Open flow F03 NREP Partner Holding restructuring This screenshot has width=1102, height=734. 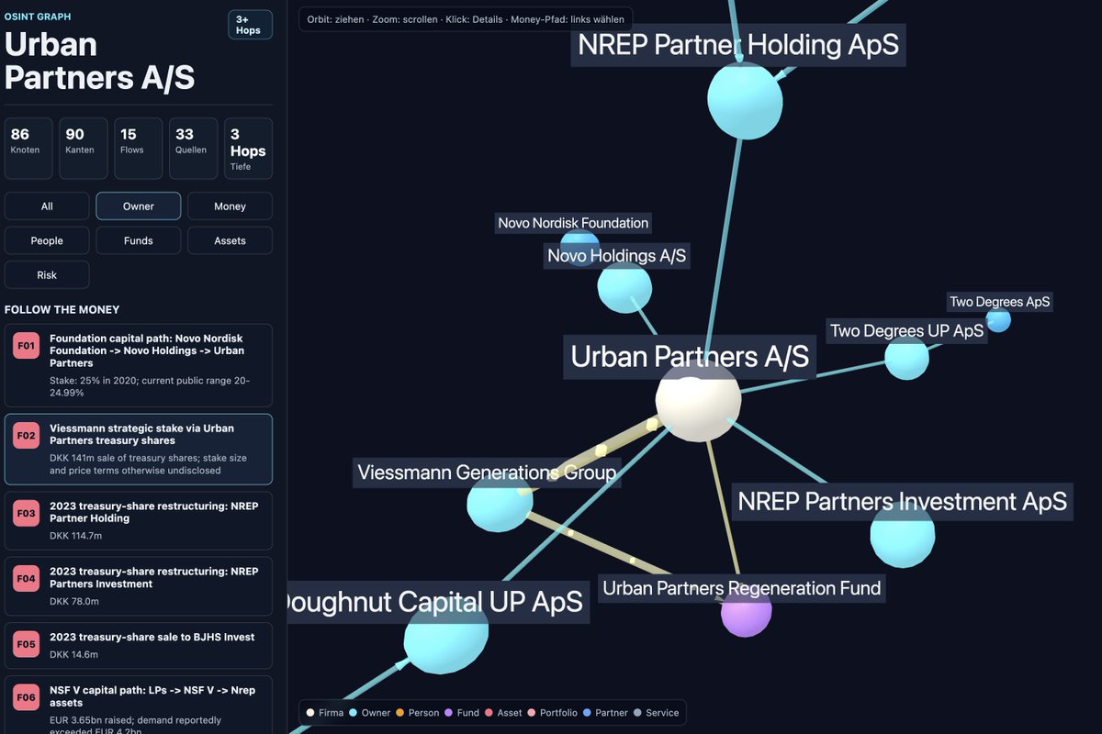point(139,521)
